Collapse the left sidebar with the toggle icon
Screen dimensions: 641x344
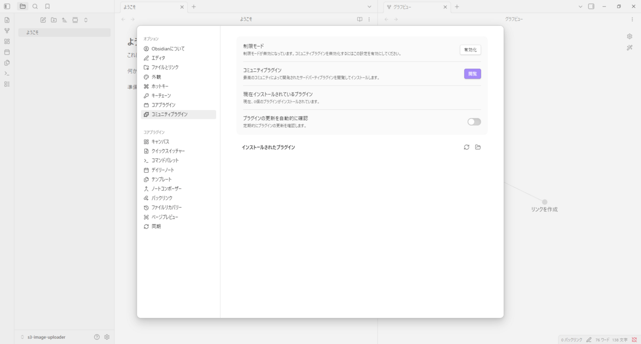(x=7, y=6)
